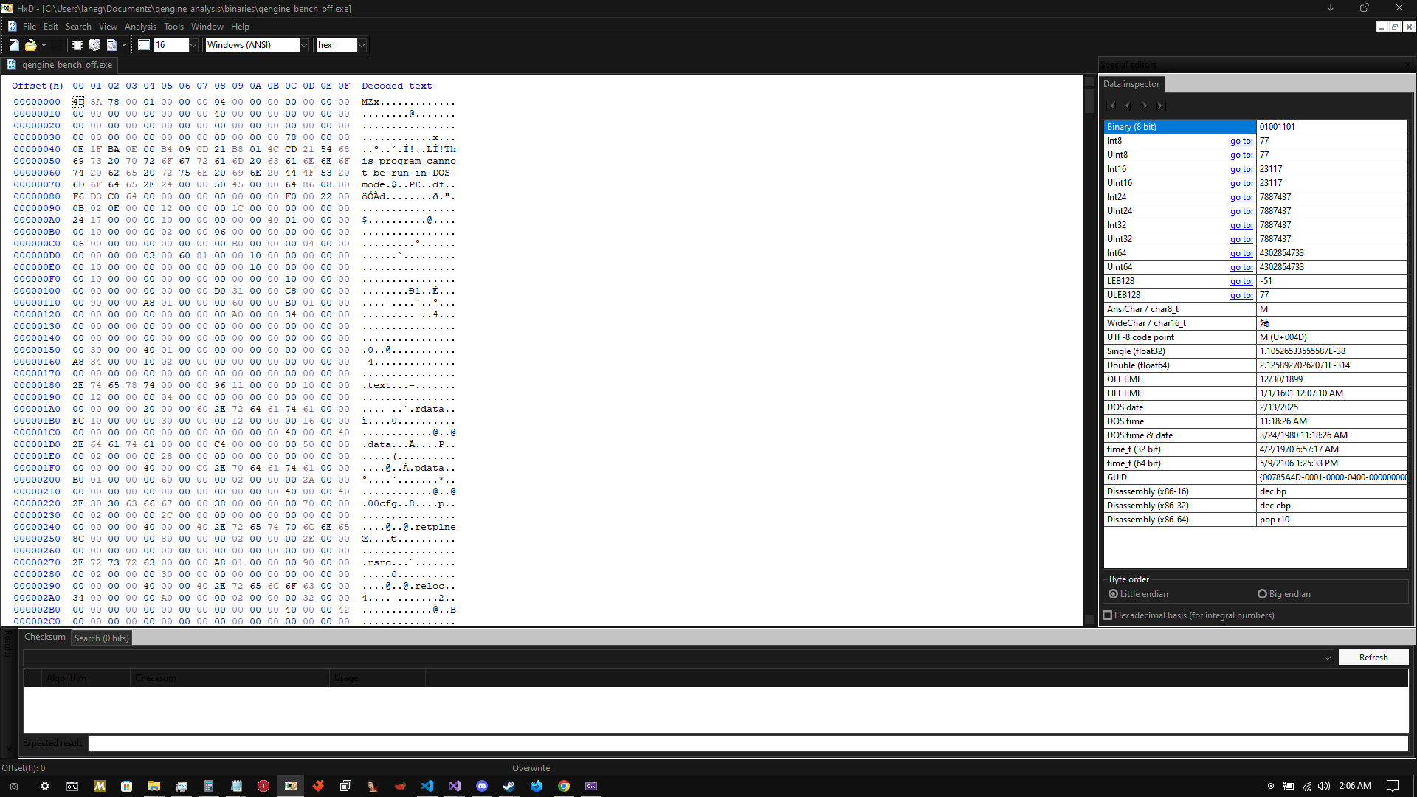Viewport: 1417px width, 797px height.
Task: Click the refresh icon in bottom right panel
Action: point(1372,657)
